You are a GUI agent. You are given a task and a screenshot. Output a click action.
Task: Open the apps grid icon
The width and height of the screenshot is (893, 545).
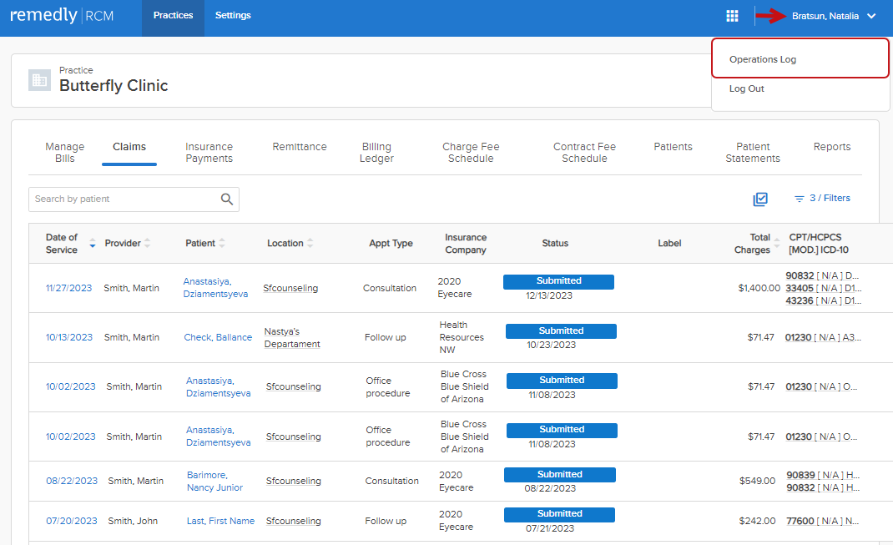coord(733,16)
